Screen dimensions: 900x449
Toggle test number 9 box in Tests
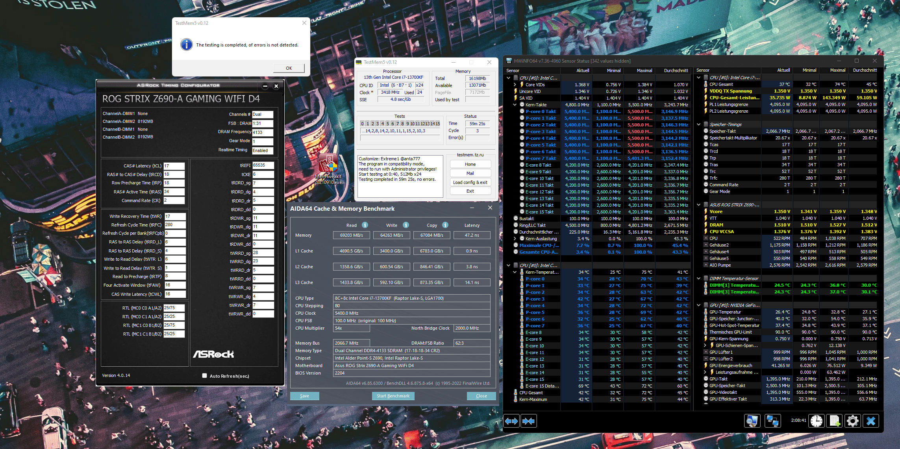point(407,124)
